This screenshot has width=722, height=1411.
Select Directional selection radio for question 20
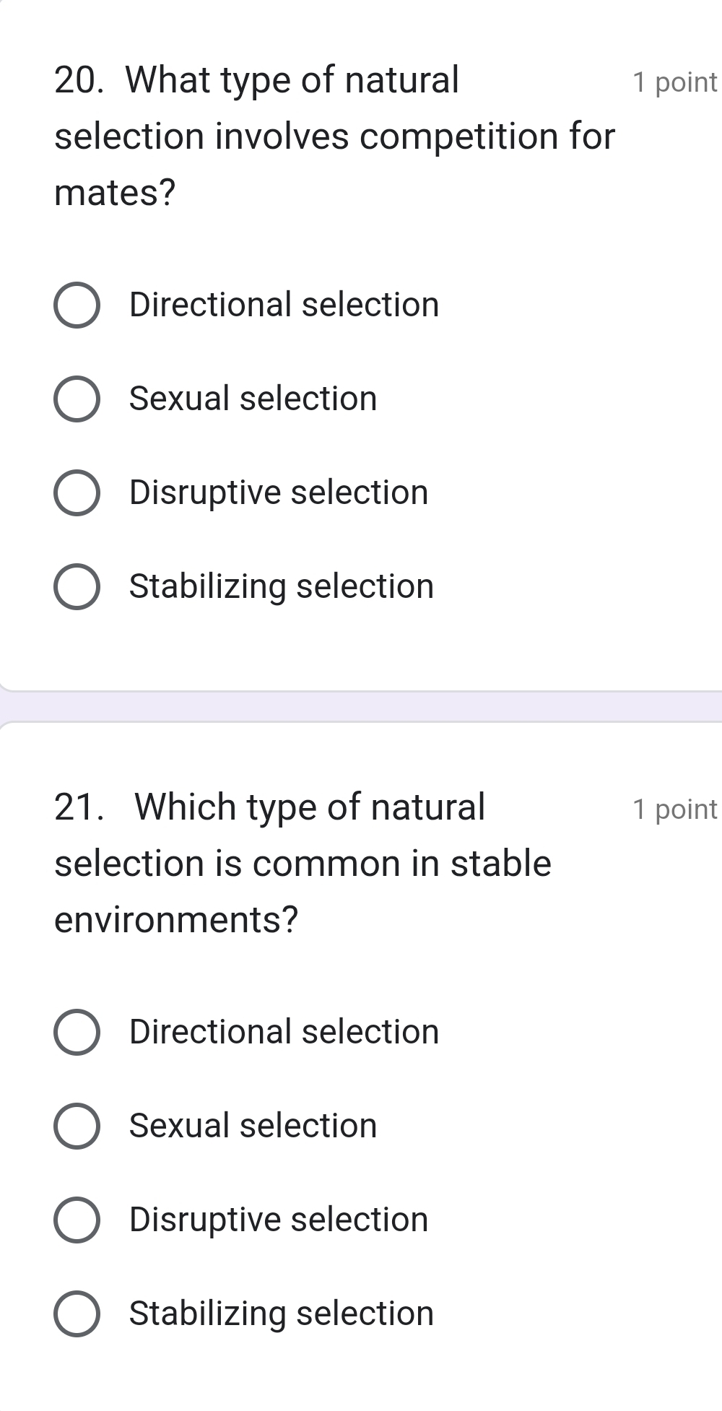pos(77,305)
